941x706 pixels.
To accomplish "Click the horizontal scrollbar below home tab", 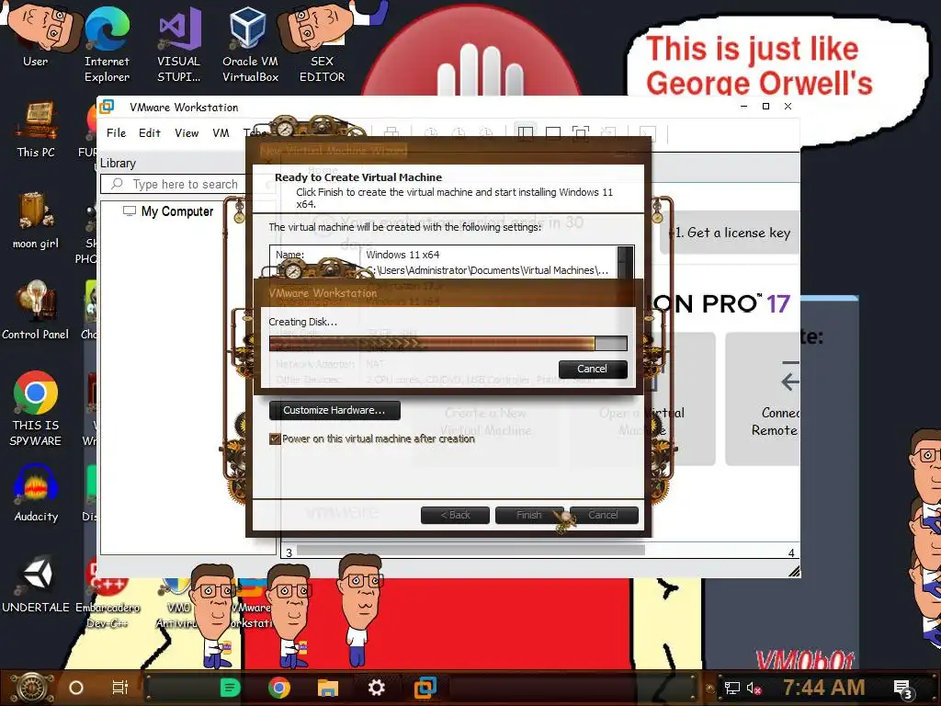I will (470, 551).
